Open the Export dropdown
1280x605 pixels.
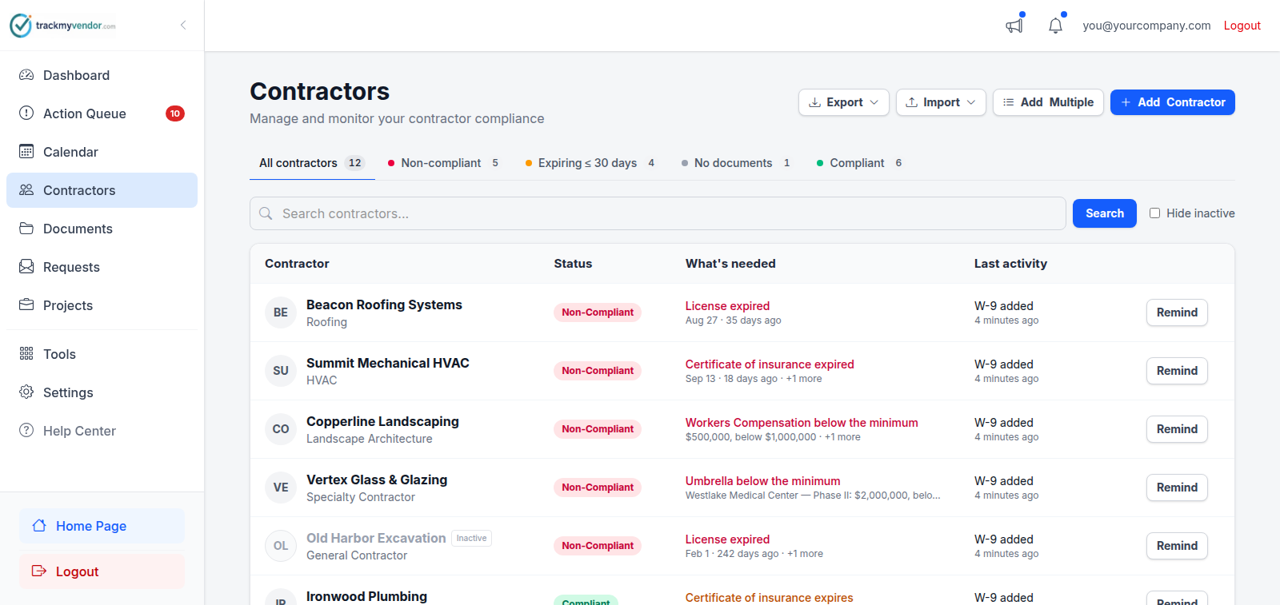pos(844,102)
